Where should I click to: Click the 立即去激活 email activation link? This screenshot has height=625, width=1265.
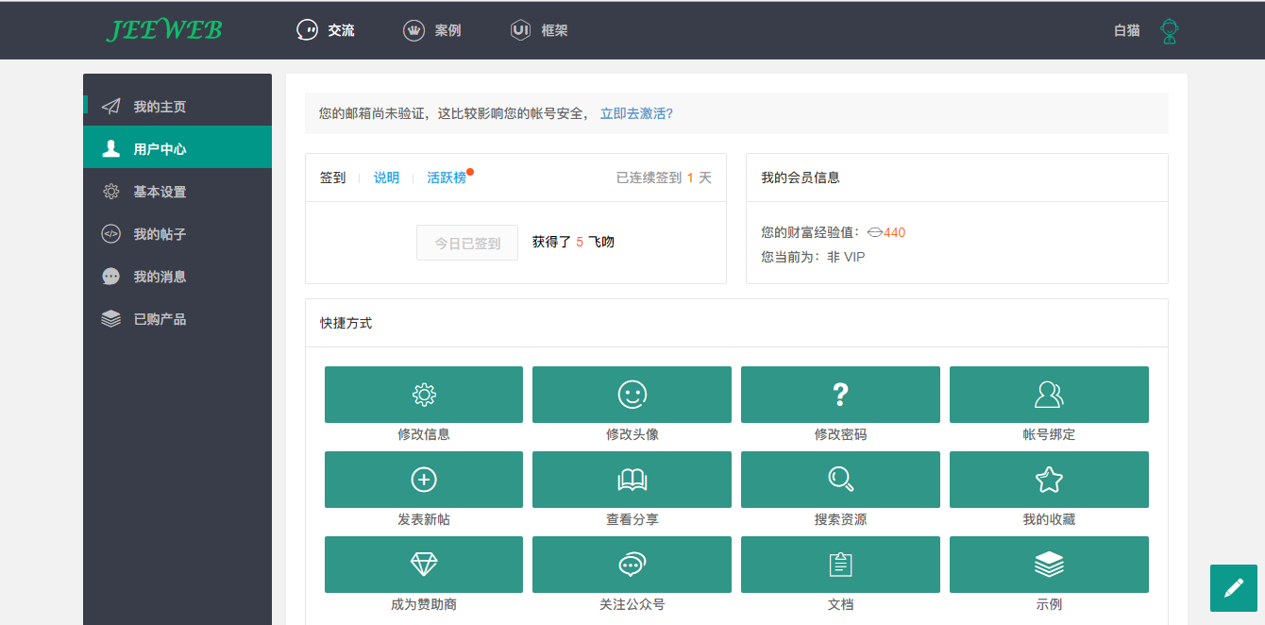(x=636, y=113)
